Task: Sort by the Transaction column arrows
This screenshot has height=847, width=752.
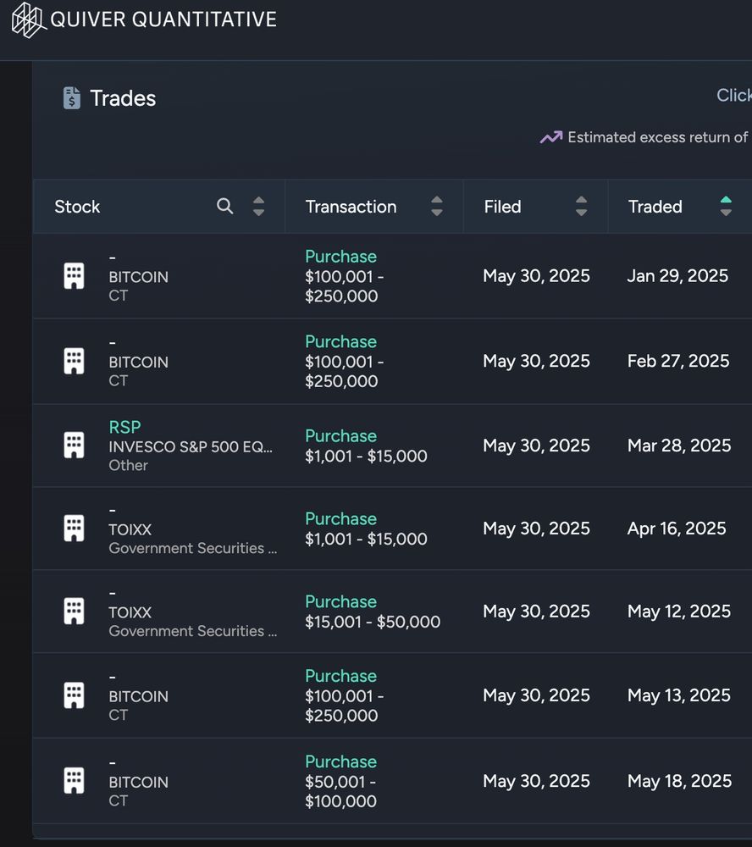Action: [437, 207]
